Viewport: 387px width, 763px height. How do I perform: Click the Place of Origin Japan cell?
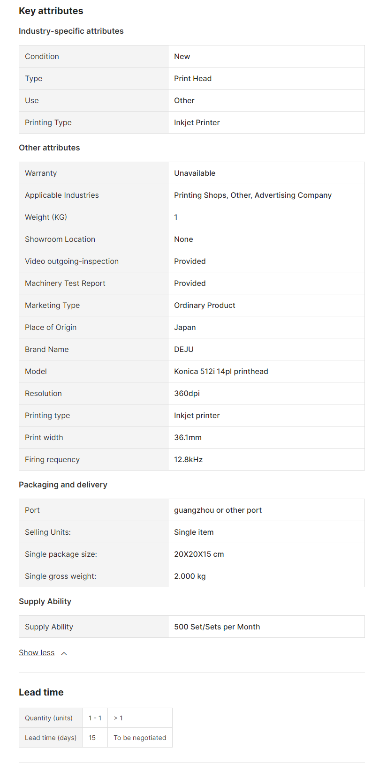pyautogui.click(x=185, y=327)
